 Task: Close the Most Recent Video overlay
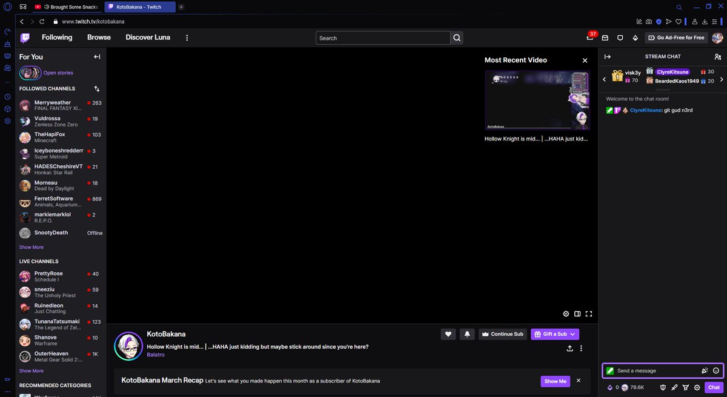pos(585,61)
